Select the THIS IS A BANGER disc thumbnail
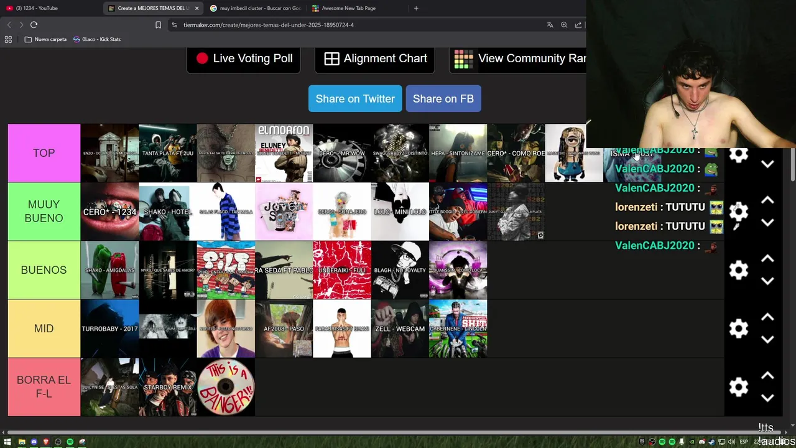 coord(226,387)
